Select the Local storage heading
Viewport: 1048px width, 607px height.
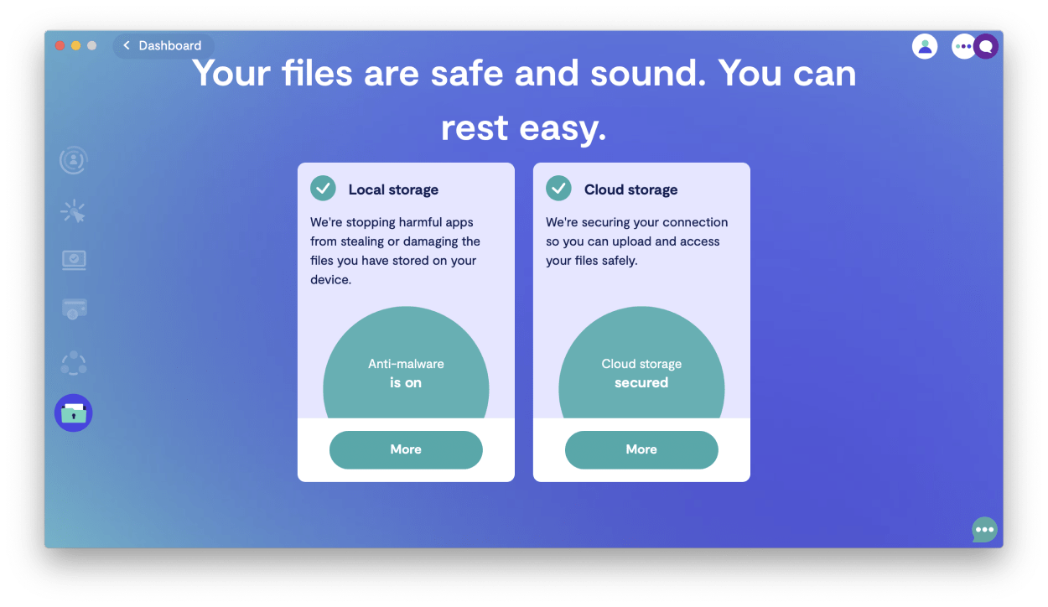pyautogui.click(x=393, y=189)
